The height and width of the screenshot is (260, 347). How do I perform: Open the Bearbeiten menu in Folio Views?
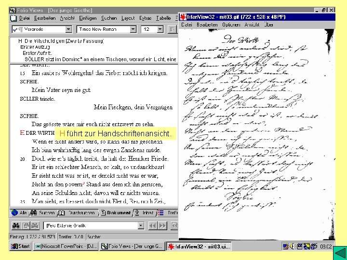45,18
